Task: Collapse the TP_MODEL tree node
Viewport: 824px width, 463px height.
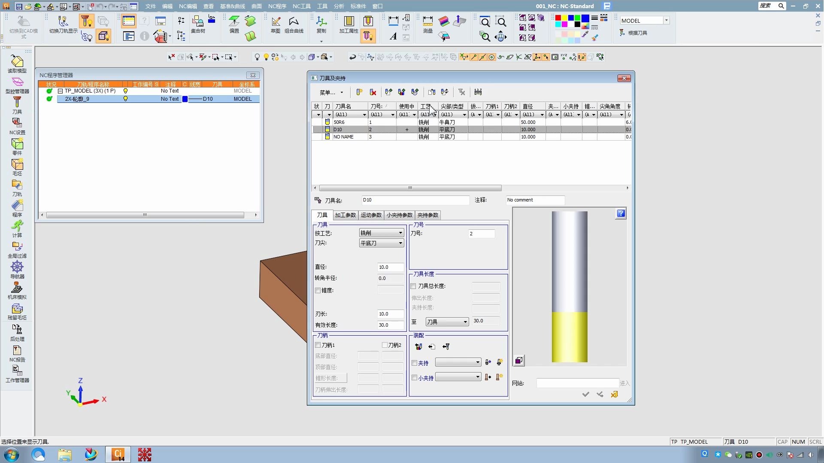Action: (61, 91)
